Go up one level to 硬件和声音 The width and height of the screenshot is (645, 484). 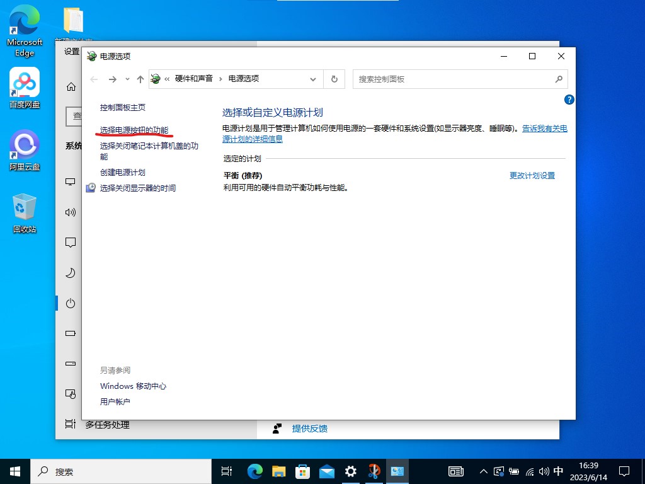coord(140,79)
